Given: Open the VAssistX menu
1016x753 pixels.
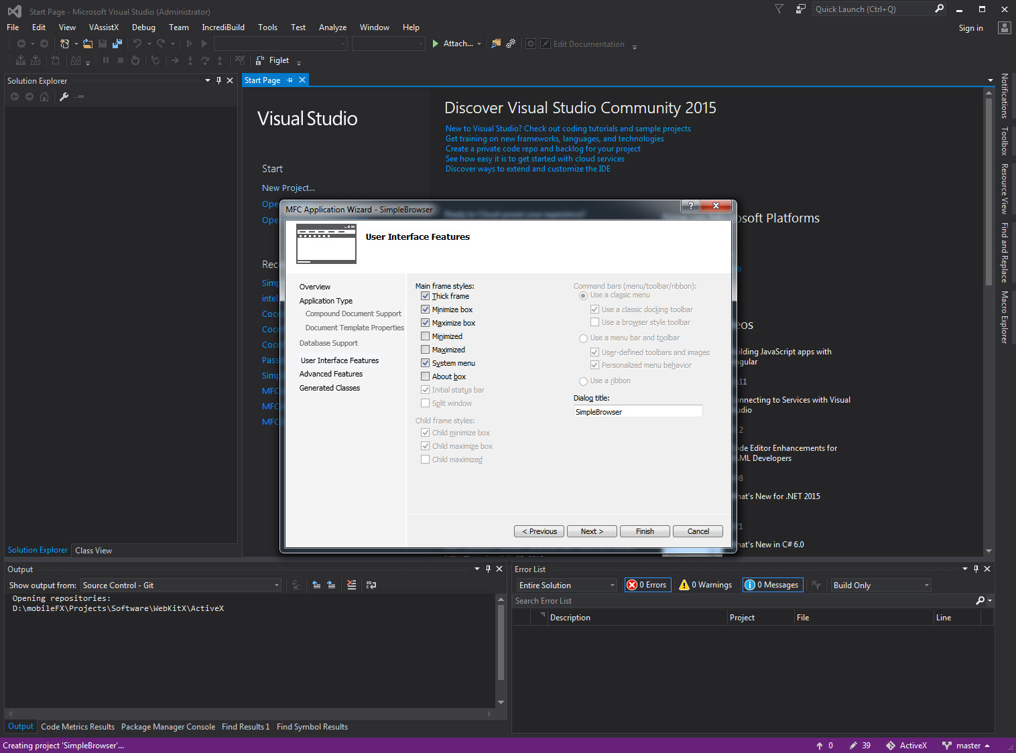Looking at the screenshot, I should coord(104,27).
